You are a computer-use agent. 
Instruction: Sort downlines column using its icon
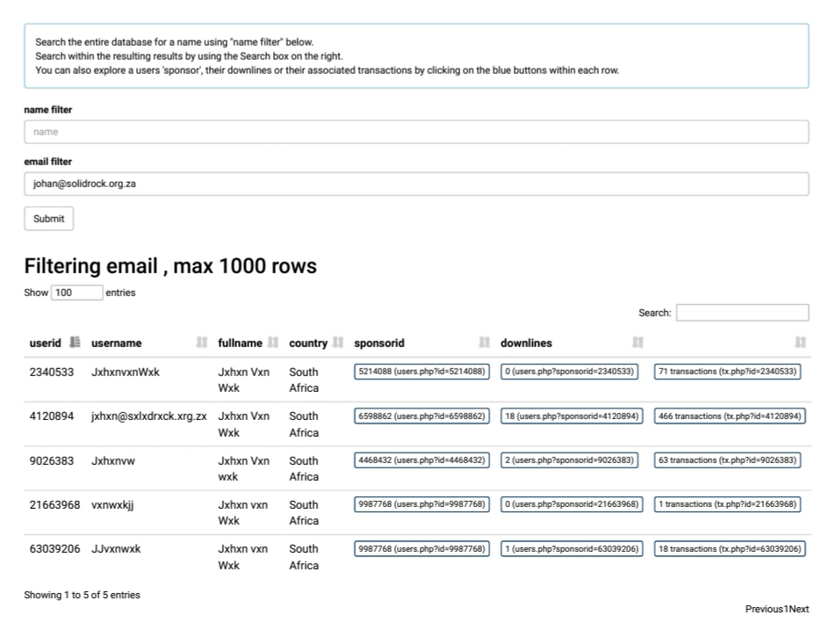coord(638,343)
